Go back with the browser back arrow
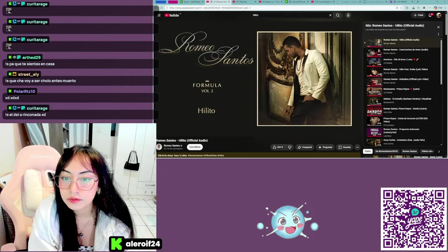The height and width of the screenshot is (252, 448). click(156, 8)
